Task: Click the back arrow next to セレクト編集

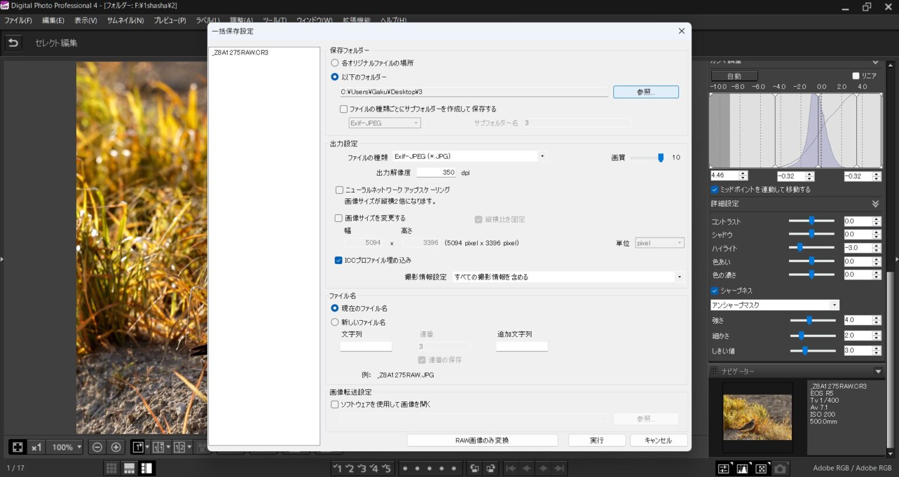Action: [x=13, y=43]
